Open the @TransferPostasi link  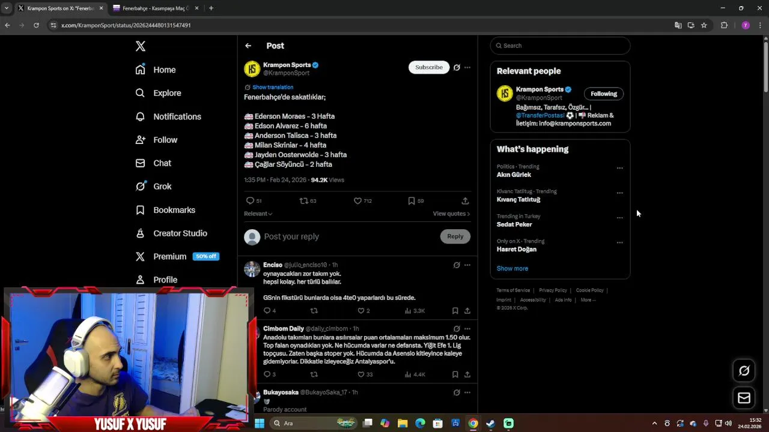pyautogui.click(x=540, y=115)
